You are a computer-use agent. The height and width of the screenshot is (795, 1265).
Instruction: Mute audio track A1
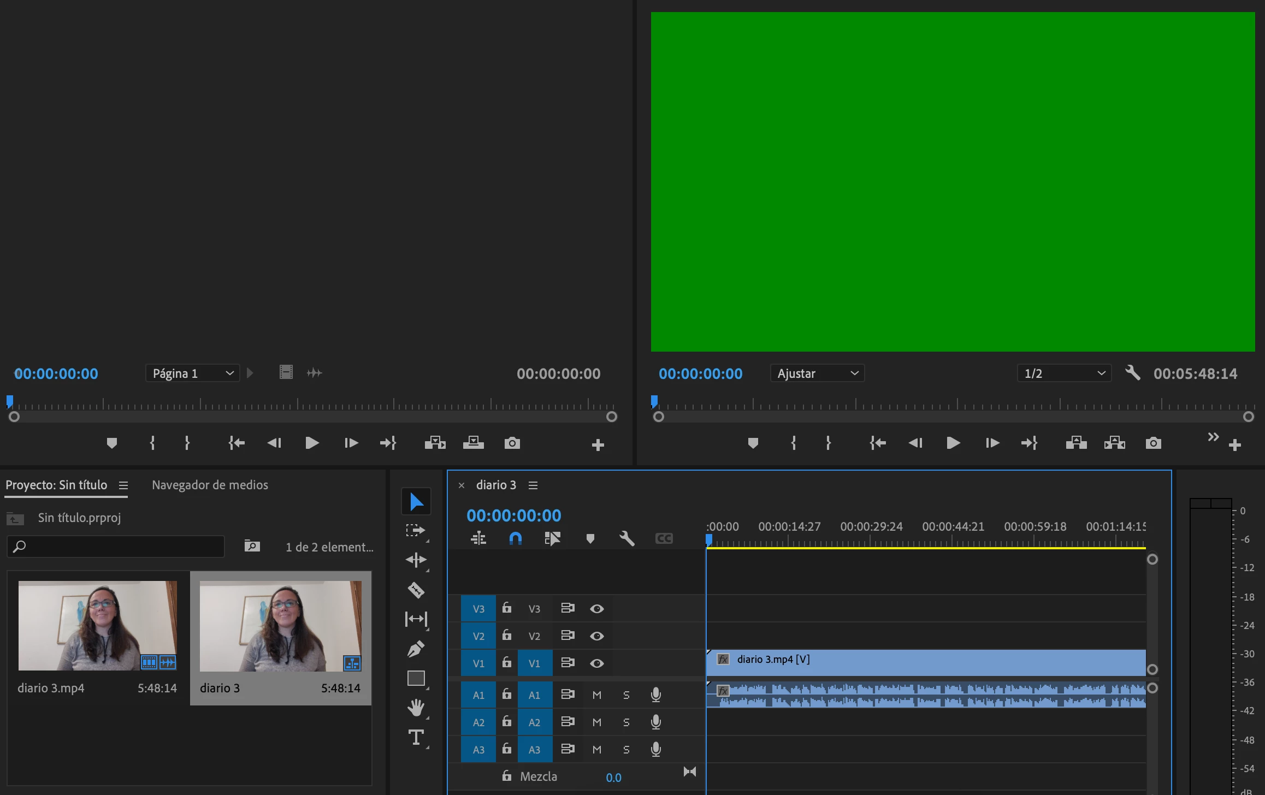[596, 695]
